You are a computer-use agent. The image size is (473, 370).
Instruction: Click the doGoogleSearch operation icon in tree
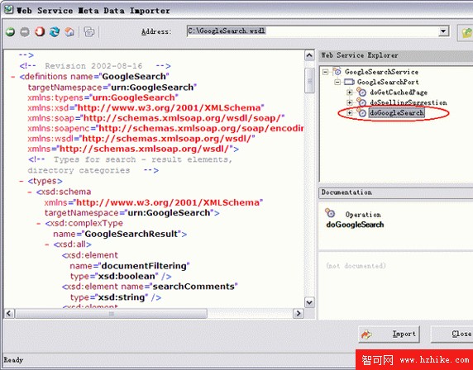point(361,113)
